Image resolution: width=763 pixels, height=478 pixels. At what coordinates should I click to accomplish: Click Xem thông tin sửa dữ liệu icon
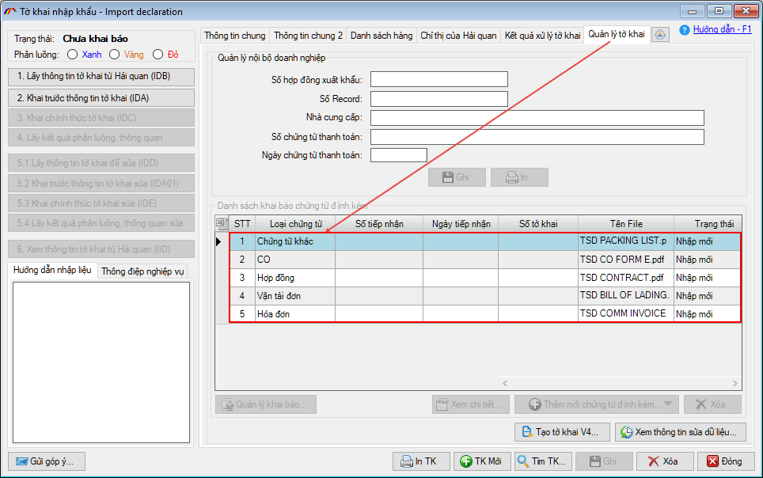pos(626,432)
